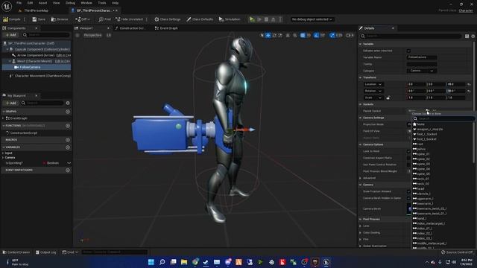Open the viewport options hamburger menu
The image size is (477, 268).
coord(78,35)
